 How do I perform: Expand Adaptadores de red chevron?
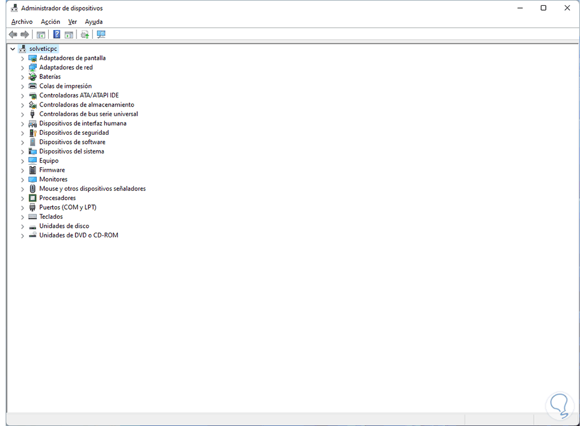(x=23, y=67)
